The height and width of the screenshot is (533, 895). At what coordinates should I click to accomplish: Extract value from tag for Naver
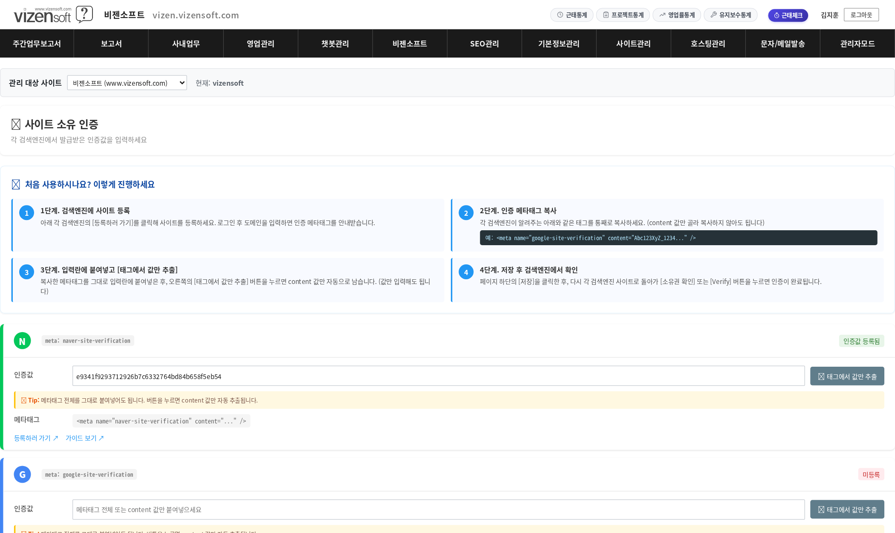click(847, 376)
